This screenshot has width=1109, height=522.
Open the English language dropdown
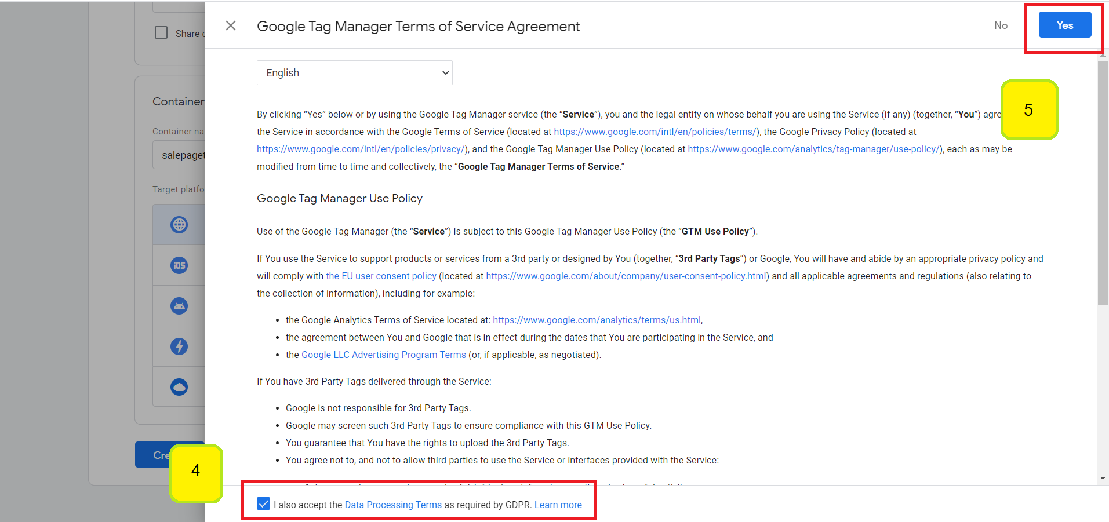tap(355, 73)
